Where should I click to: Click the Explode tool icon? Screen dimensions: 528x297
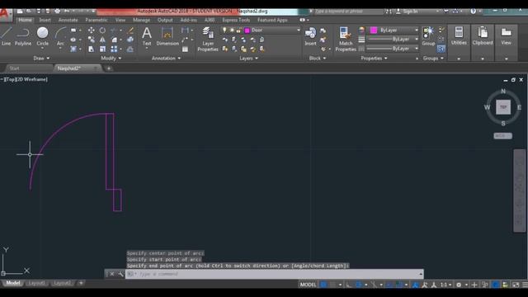pyautogui.click(x=130, y=40)
